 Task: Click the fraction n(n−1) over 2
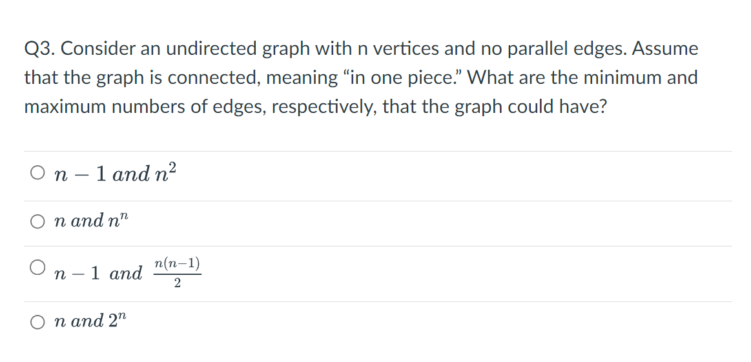[177, 274]
